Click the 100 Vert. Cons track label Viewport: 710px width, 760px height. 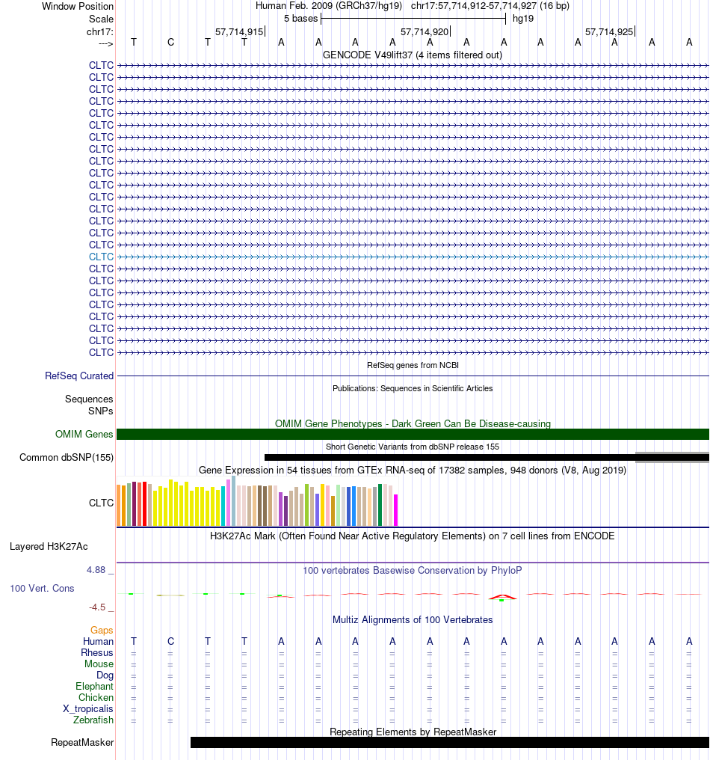point(42,589)
